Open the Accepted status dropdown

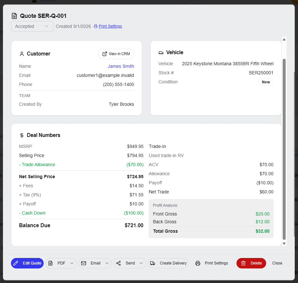click(x=32, y=26)
